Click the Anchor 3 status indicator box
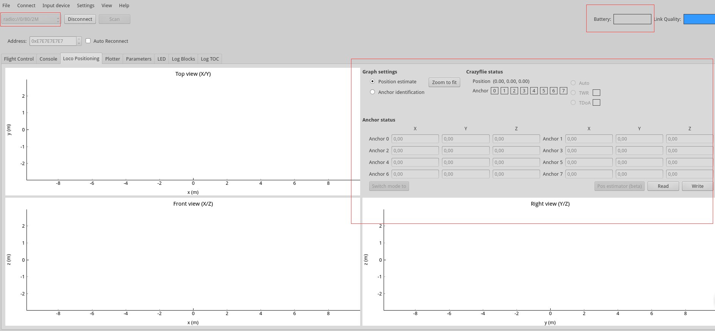This screenshot has height=331, width=715. tap(524, 91)
